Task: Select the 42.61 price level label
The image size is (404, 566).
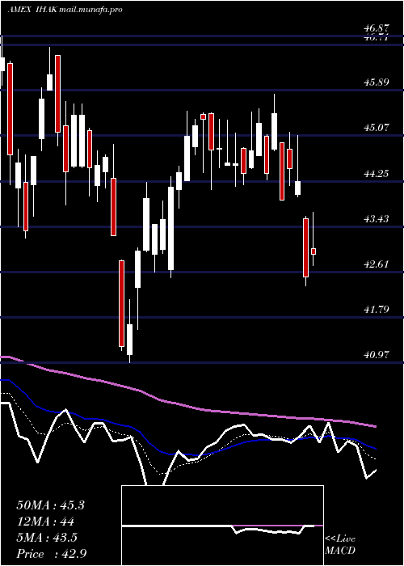Action: (376, 264)
